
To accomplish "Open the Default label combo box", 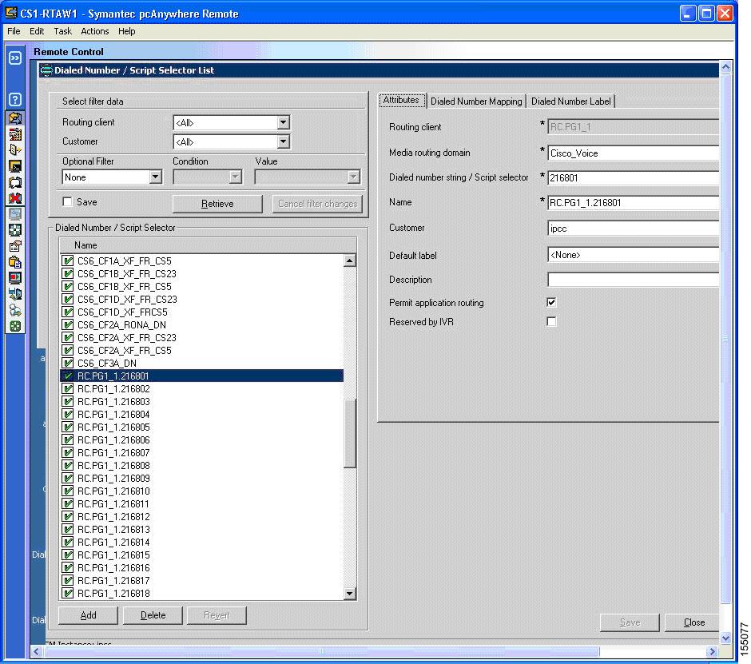I will (x=633, y=255).
